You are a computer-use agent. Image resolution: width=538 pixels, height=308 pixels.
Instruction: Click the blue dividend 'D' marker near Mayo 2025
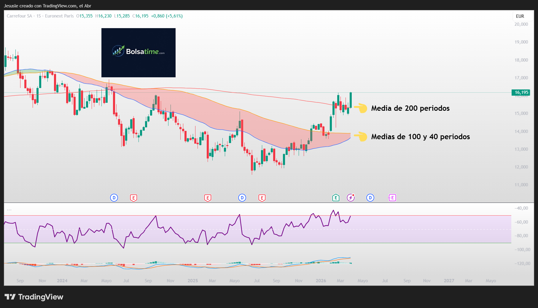(242, 198)
